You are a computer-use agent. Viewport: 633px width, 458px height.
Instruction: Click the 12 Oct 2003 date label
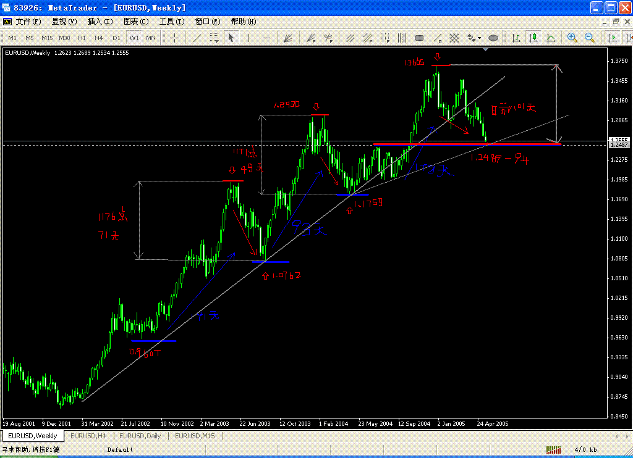pyautogui.click(x=295, y=423)
